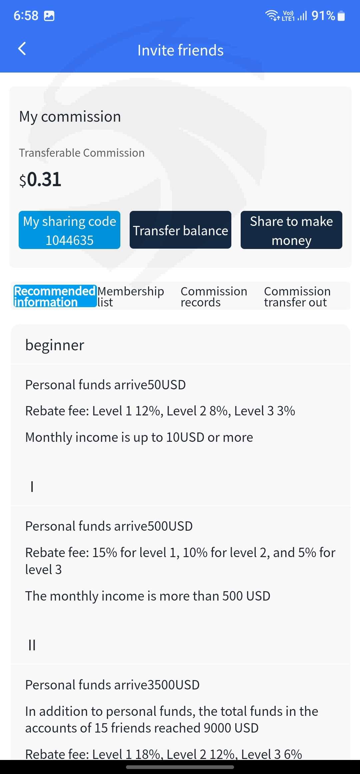Tap the picture notification icon in status bar
Image resolution: width=360 pixels, height=774 pixels.
click(49, 16)
